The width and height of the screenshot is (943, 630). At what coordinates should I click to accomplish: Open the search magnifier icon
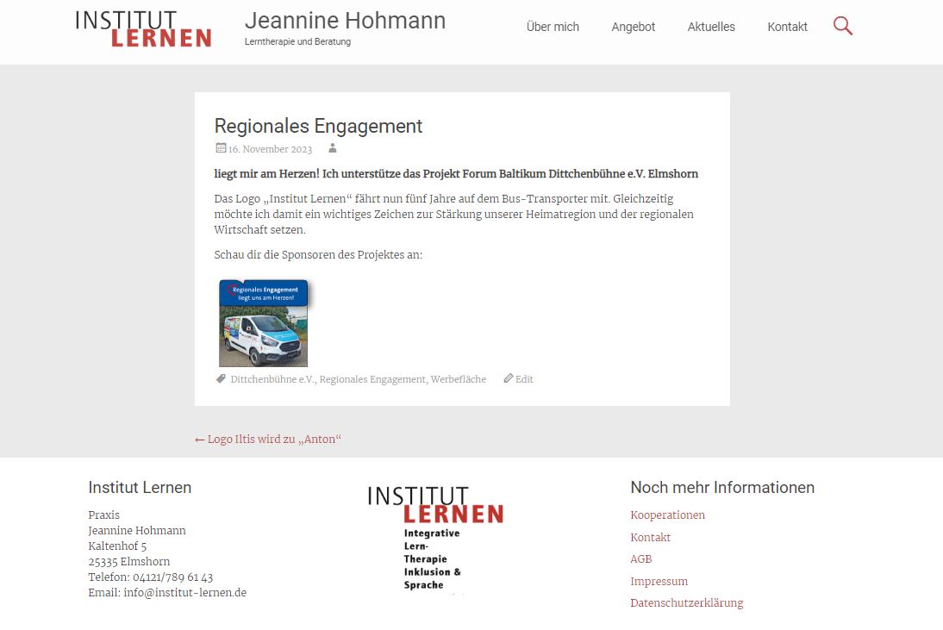tap(842, 26)
